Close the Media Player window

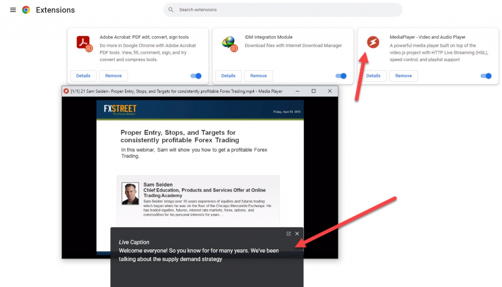point(330,91)
